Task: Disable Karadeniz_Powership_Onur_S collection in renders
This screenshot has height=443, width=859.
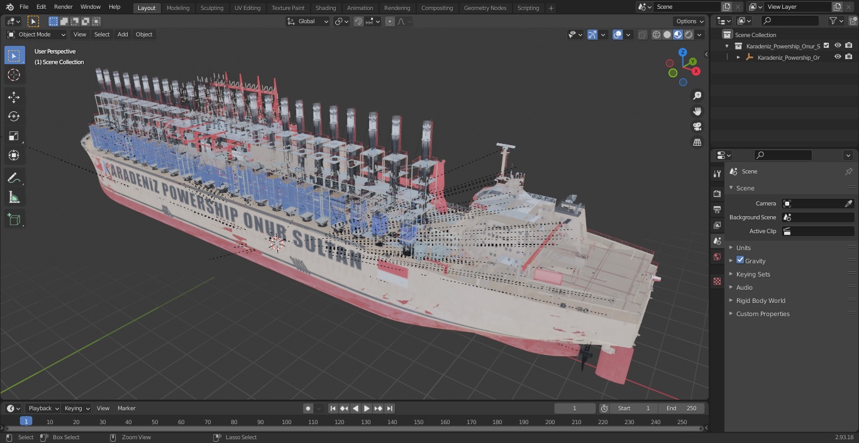Action: click(x=849, y=45)
